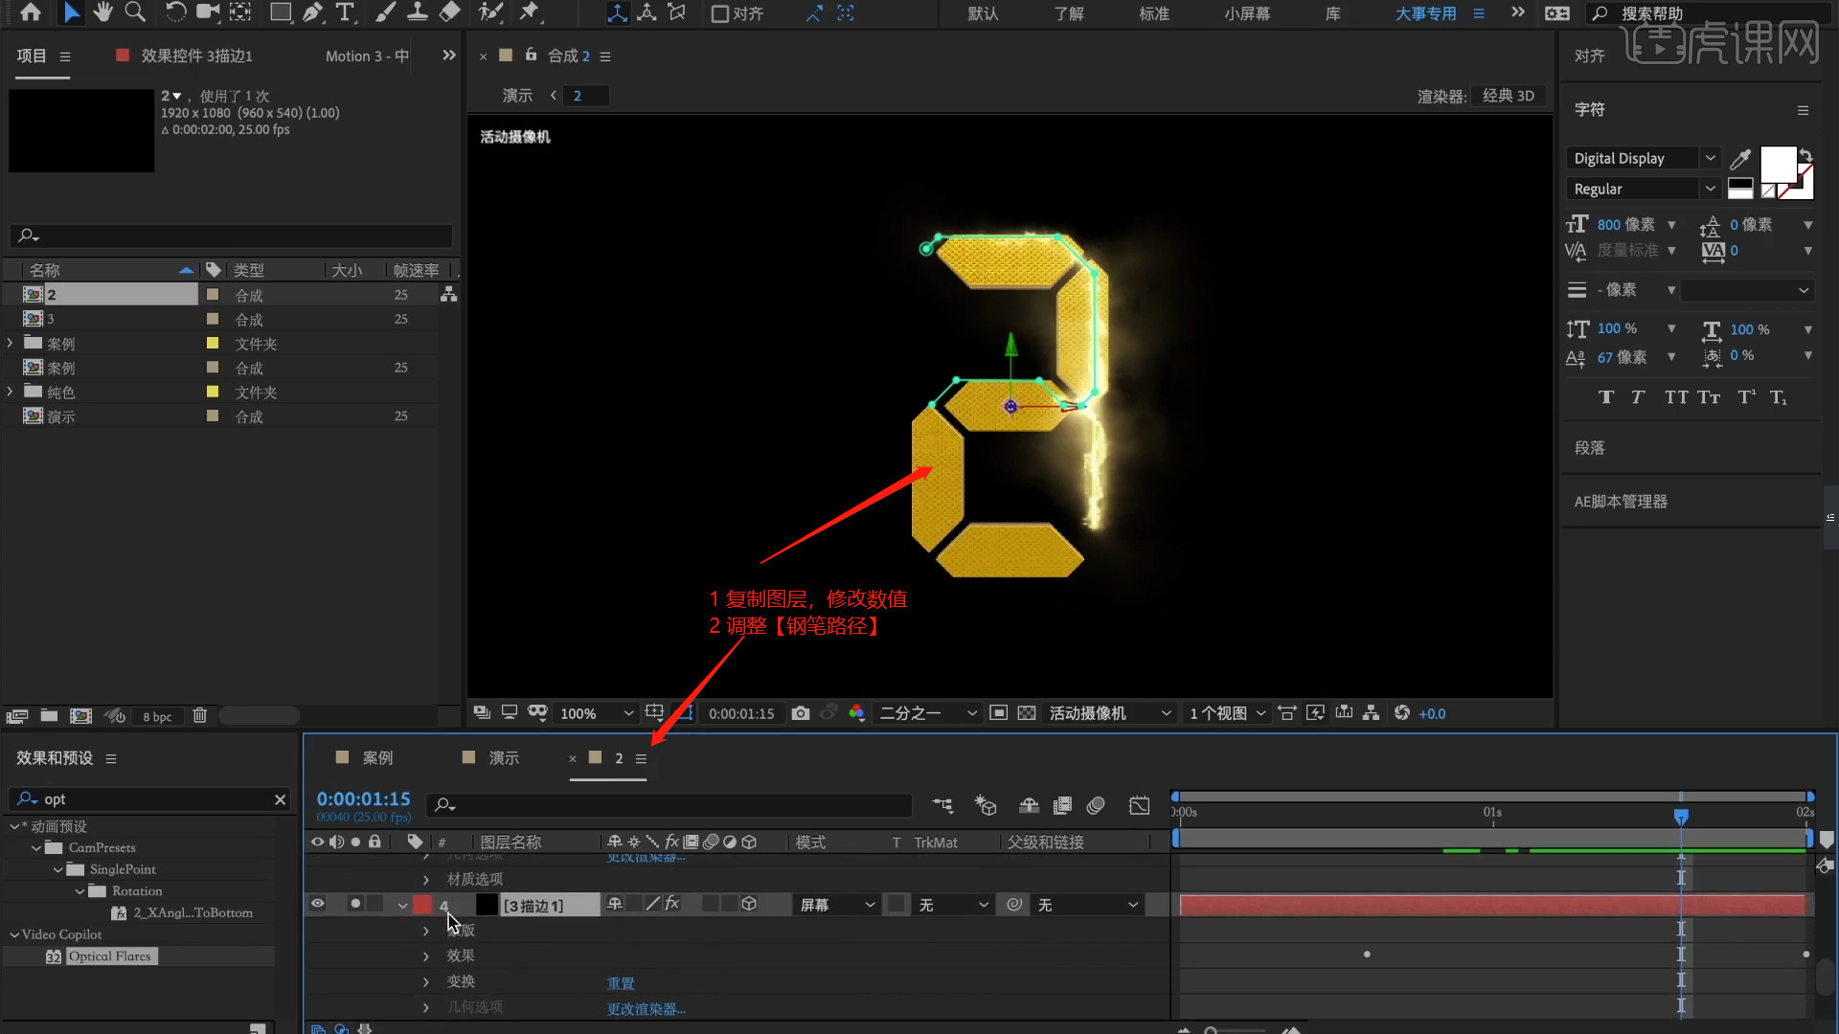Click the yellow label swatch of 案例 folder
Image resolution: width=1839 pixels, height=1034 pixels.
(213, 343)
